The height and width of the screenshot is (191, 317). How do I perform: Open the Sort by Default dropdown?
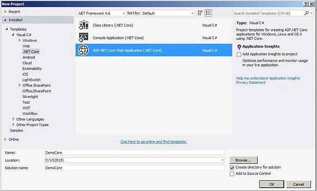(x=168, y=13)
